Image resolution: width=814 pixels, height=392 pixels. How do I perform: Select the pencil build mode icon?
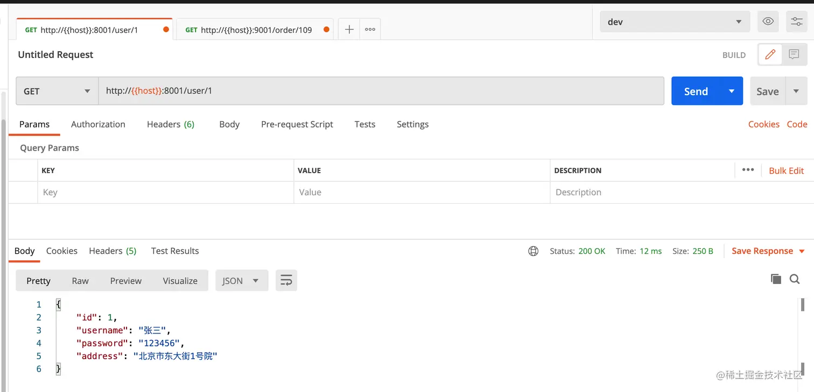[x=770, y=54]
